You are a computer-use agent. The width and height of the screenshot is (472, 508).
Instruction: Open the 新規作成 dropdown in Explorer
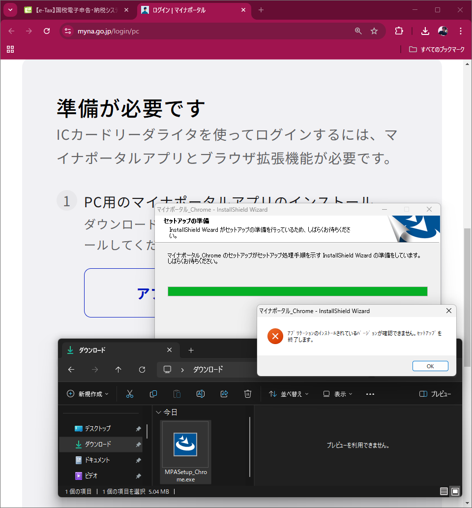pyautogui.click(x=88, y=394)
